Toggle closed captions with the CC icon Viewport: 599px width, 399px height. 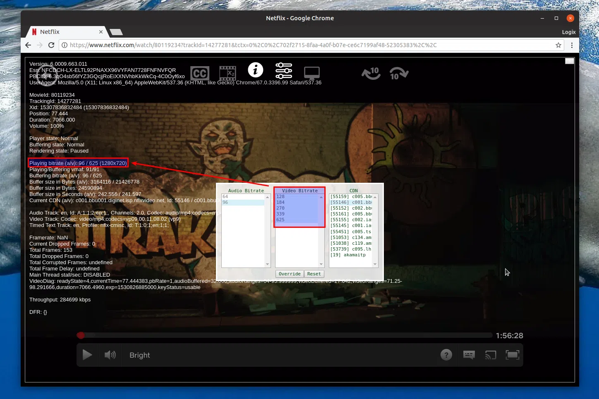[200, 73]
